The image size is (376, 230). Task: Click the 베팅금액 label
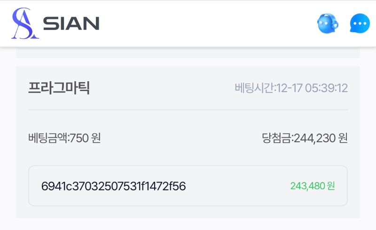(48, 138)
